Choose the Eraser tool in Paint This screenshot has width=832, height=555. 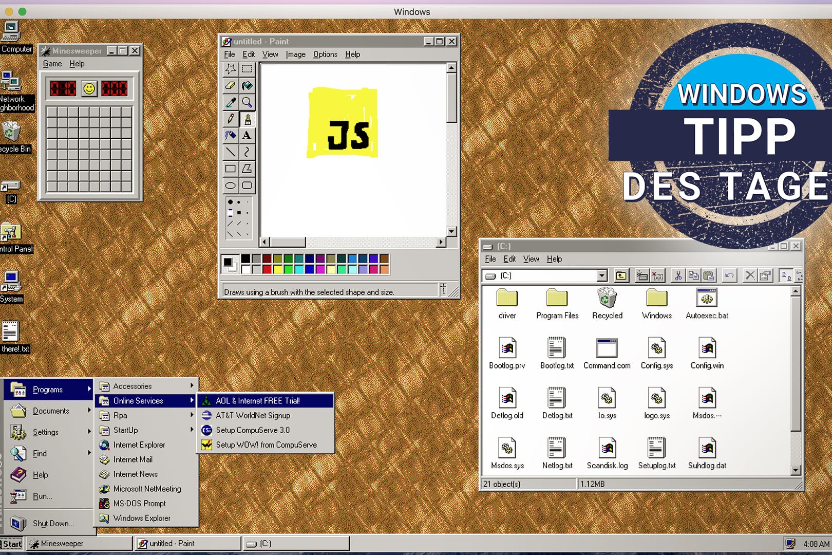point(231,86)
